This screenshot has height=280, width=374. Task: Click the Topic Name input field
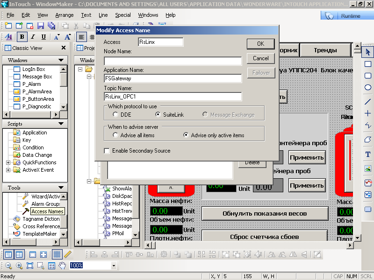point(173,97)
